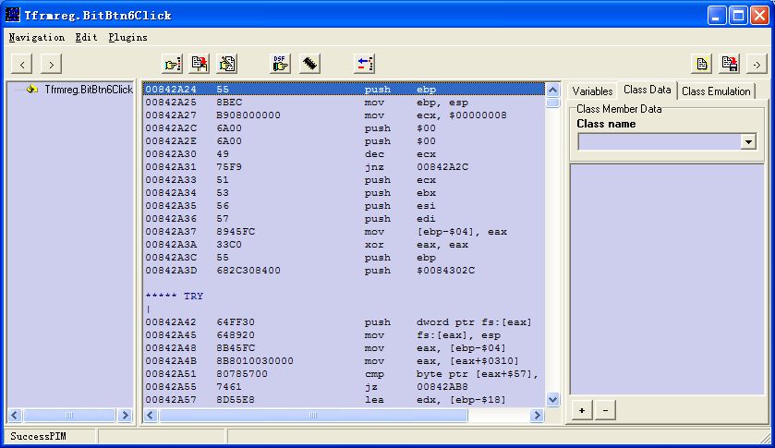Select line 00842A2E push $00

tap(344, 141)
